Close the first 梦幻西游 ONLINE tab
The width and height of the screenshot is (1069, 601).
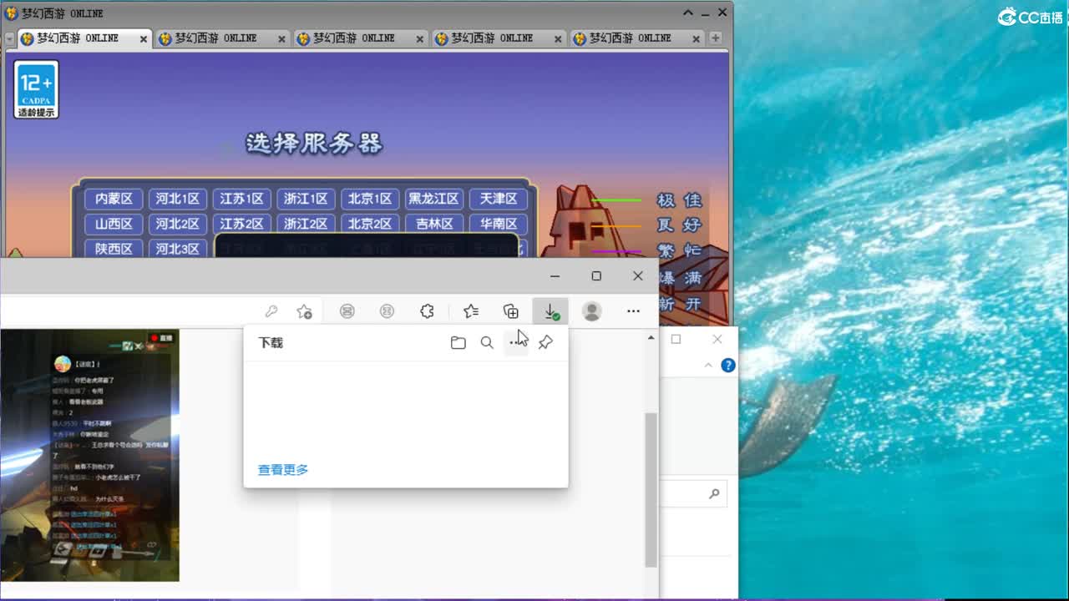click(x=144, y=39)
